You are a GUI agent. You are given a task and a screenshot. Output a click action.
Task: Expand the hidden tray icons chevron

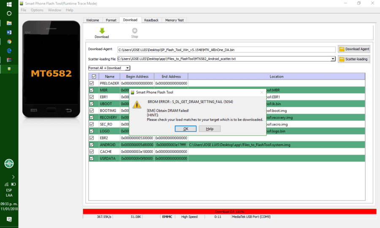[x=13, y=177]
